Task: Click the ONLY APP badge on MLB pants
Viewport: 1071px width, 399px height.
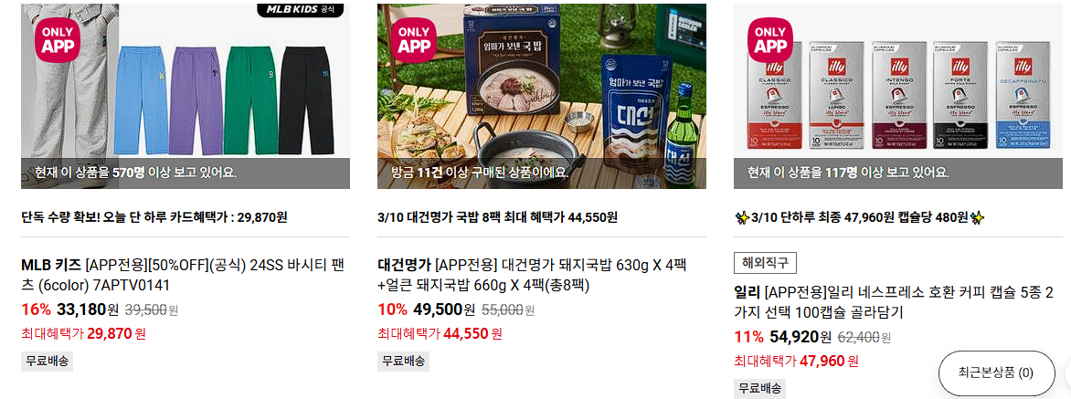Action: (x=58, y=40)
